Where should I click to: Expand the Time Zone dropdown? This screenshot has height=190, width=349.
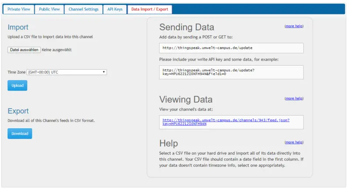(x=67, y=72)
